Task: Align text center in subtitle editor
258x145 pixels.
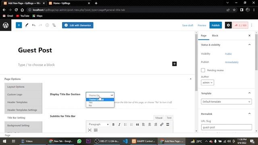Action: 150,124
